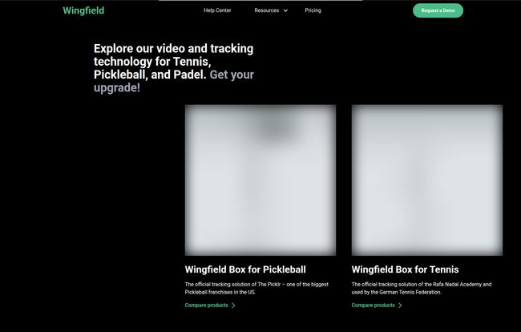The width and height of the screenshot is (521, 332).
Task: Click the Wingfield logo
Action: [x=83, y=10]
